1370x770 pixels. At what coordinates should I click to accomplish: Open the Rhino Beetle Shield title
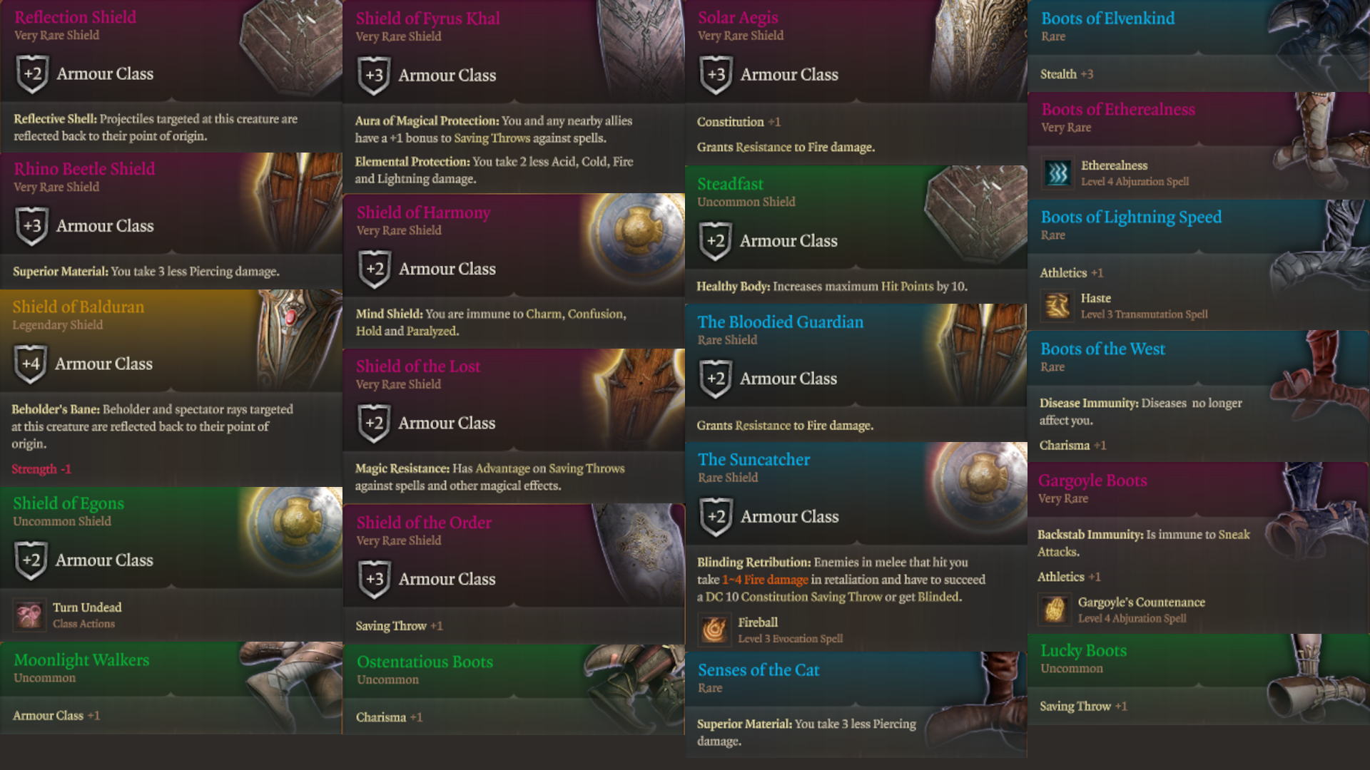pyautogui.click(x=84, y=169)
